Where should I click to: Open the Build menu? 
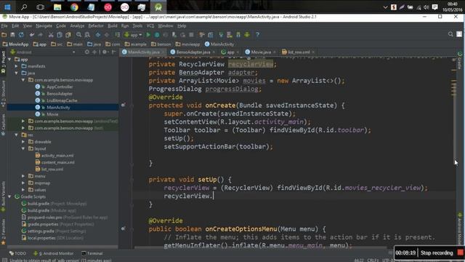point(113,26)
